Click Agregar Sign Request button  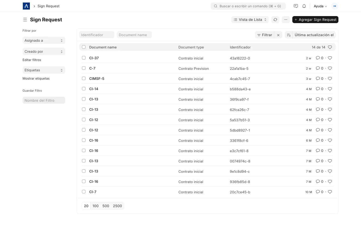(x=315, y=20)
